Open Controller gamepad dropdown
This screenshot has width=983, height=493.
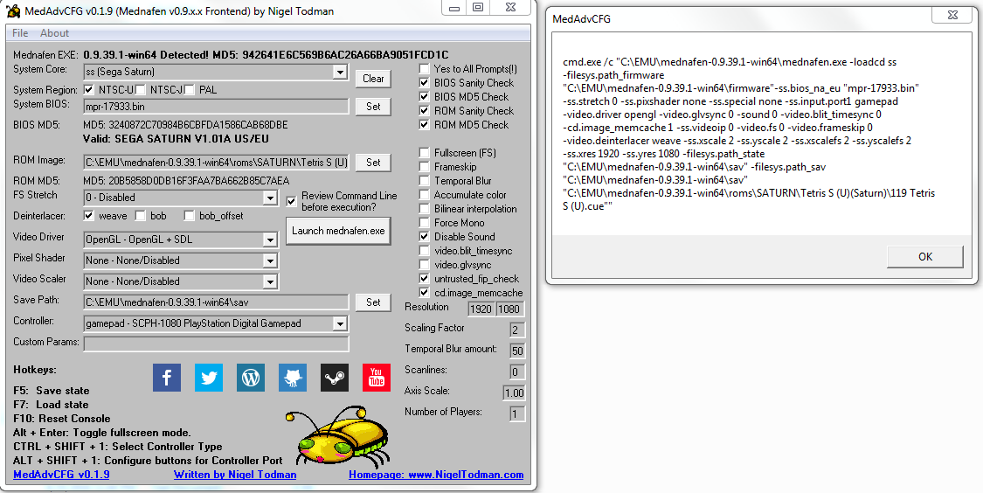(216, 323)
